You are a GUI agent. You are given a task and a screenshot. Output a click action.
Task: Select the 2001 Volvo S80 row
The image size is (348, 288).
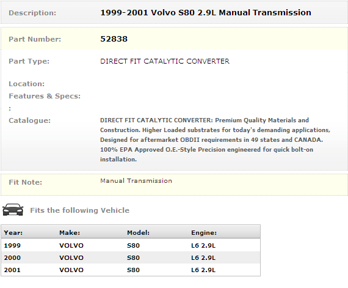click(x=131, y=270)
